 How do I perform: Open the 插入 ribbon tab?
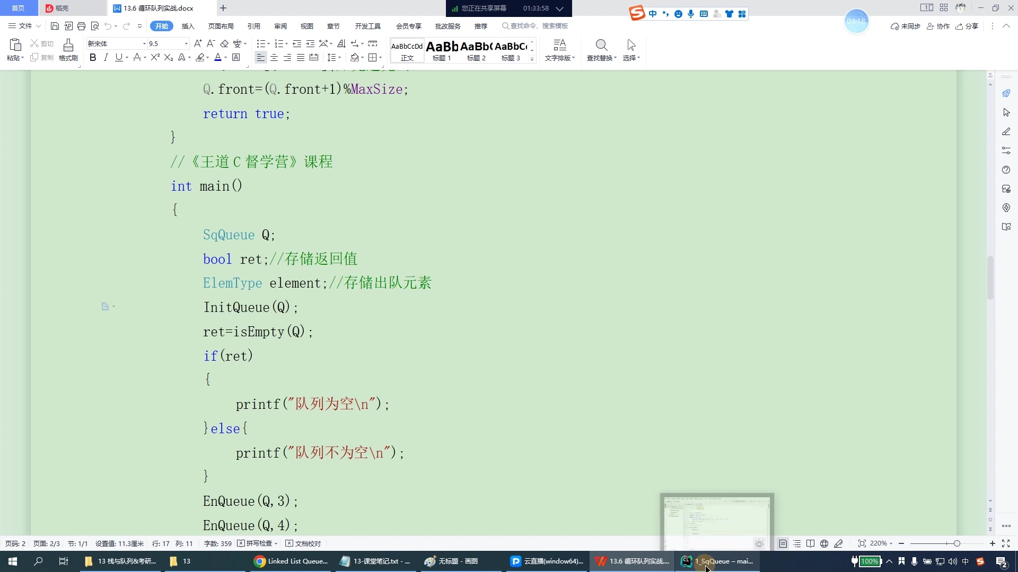point(188,26)
